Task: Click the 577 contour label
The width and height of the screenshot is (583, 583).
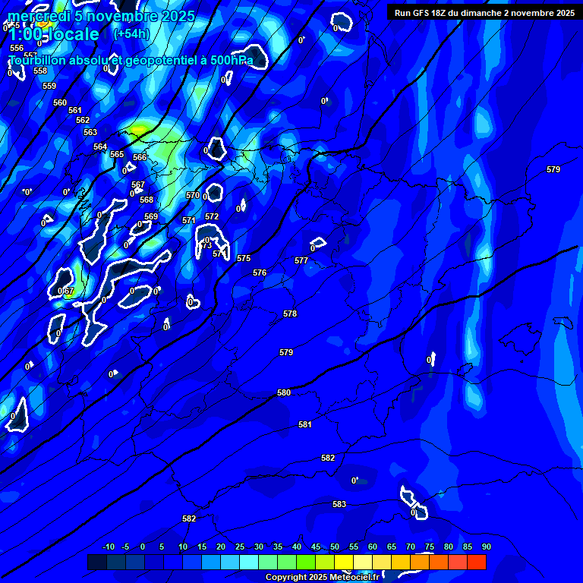Action: click(x=301, y=260)
